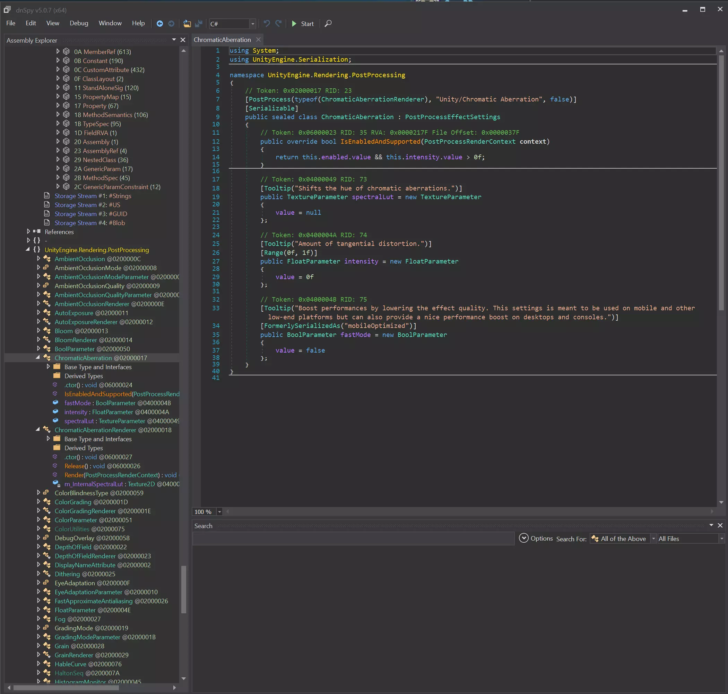Click the Open file folder icon

click(187, 24)
